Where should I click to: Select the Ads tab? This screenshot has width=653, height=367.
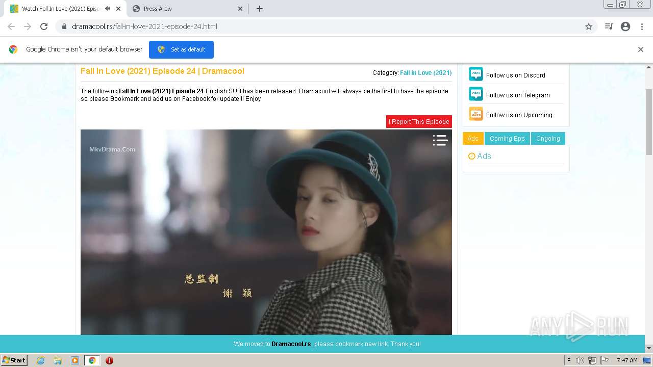pos(473,139)
